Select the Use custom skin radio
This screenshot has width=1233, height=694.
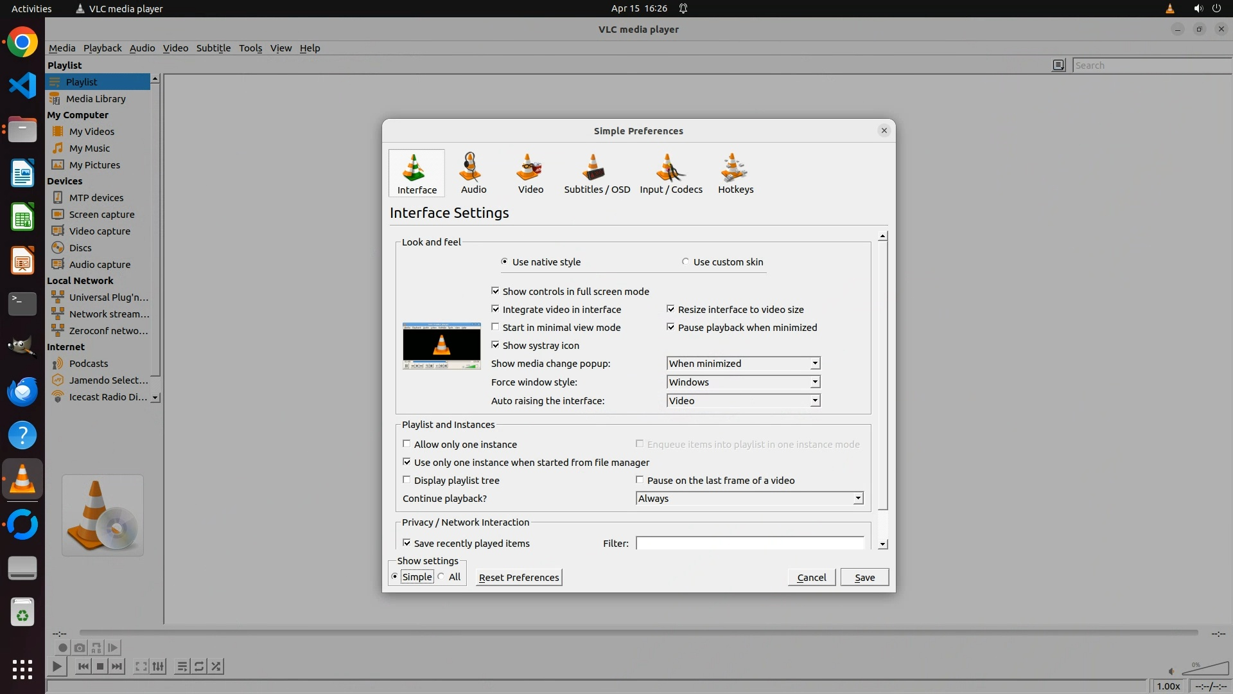pyautogui.click(x=686, y=262)
